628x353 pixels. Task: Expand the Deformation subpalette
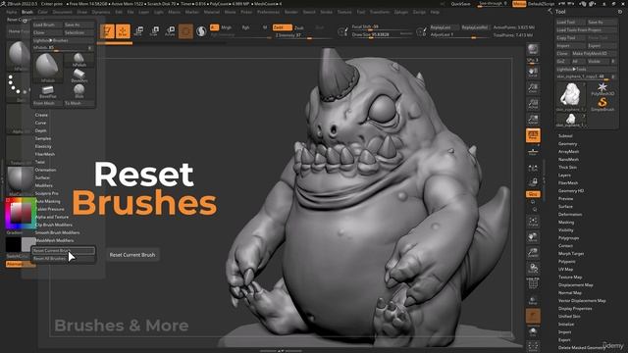click(570, 215)
